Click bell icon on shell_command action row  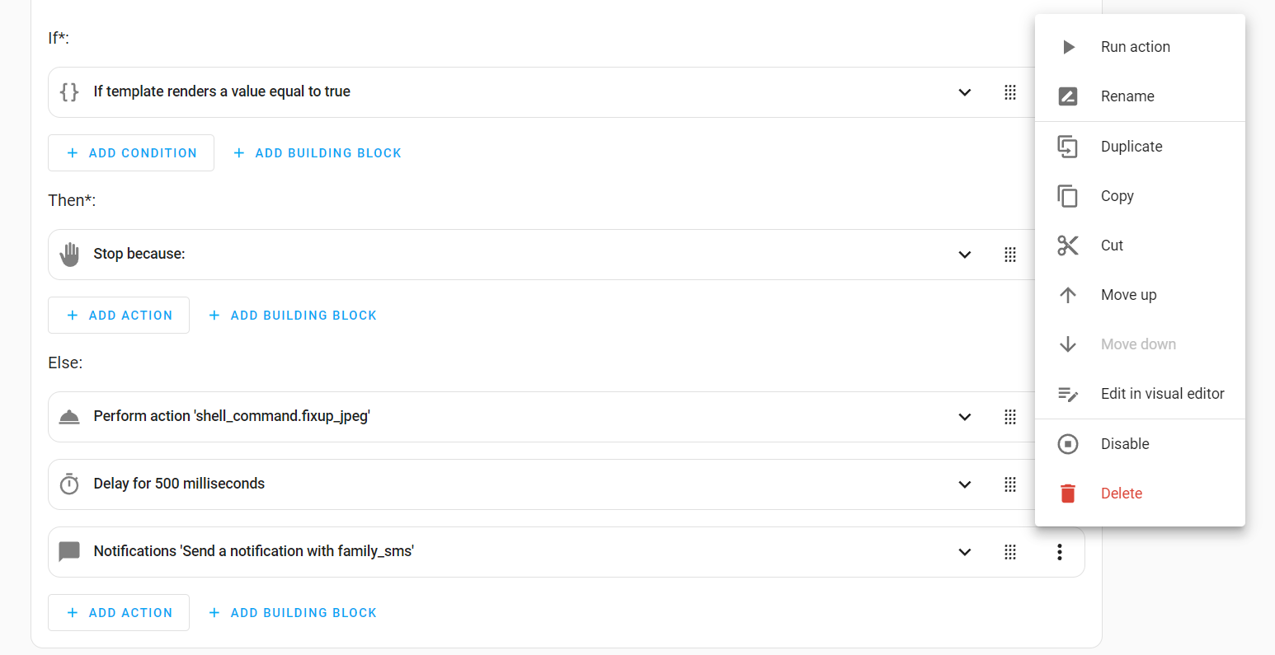coord(70,417)
